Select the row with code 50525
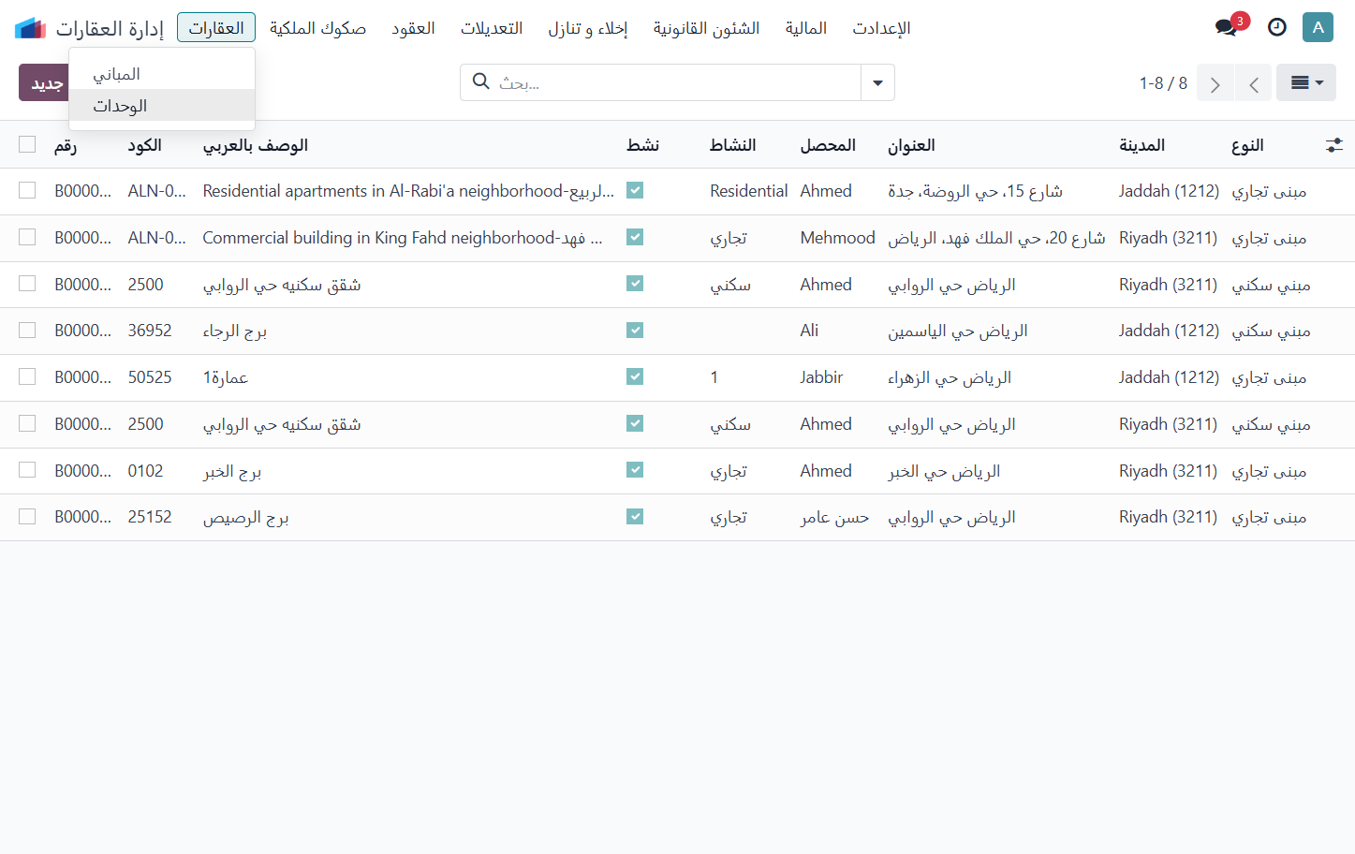Screen dimensions: 1355x854 tap(27, 376)
